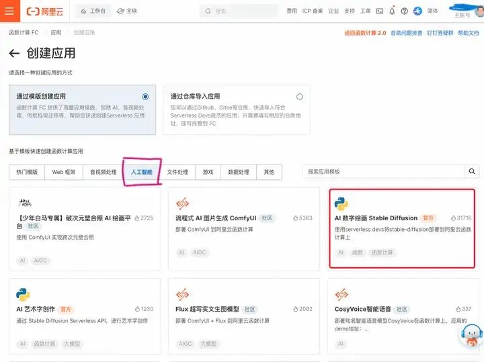Switch to the 游戏 tab
Viewport: 484px width, 362px height.
208,172
